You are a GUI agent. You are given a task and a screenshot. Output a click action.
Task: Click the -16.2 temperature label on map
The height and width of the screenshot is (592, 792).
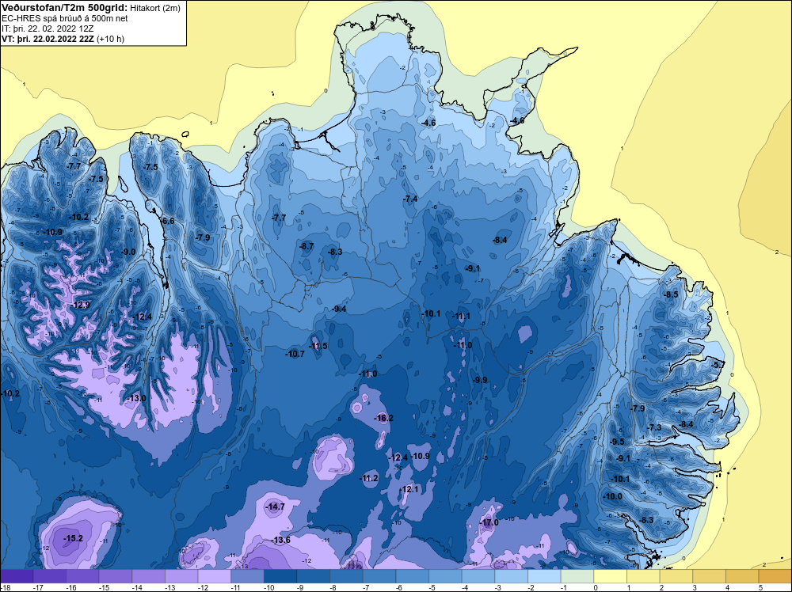tap(383, 418)
